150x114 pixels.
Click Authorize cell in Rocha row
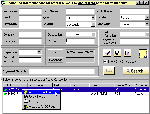coord(140,89)
